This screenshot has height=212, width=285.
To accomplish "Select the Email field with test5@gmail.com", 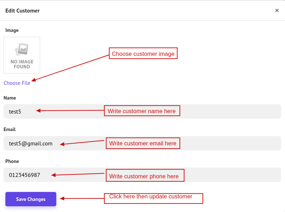I will [142, 143].
